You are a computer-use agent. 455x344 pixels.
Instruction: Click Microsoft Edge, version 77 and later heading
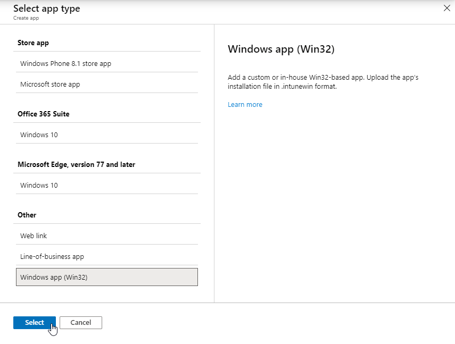(x=76, y=164)
